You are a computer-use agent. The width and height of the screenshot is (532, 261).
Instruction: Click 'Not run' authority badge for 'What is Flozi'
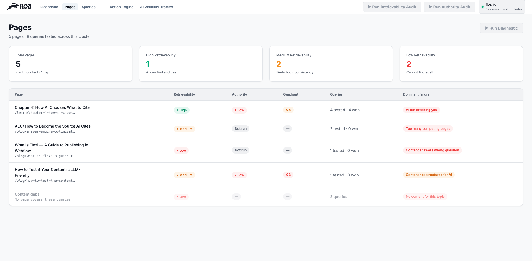(x=241, y=150)
